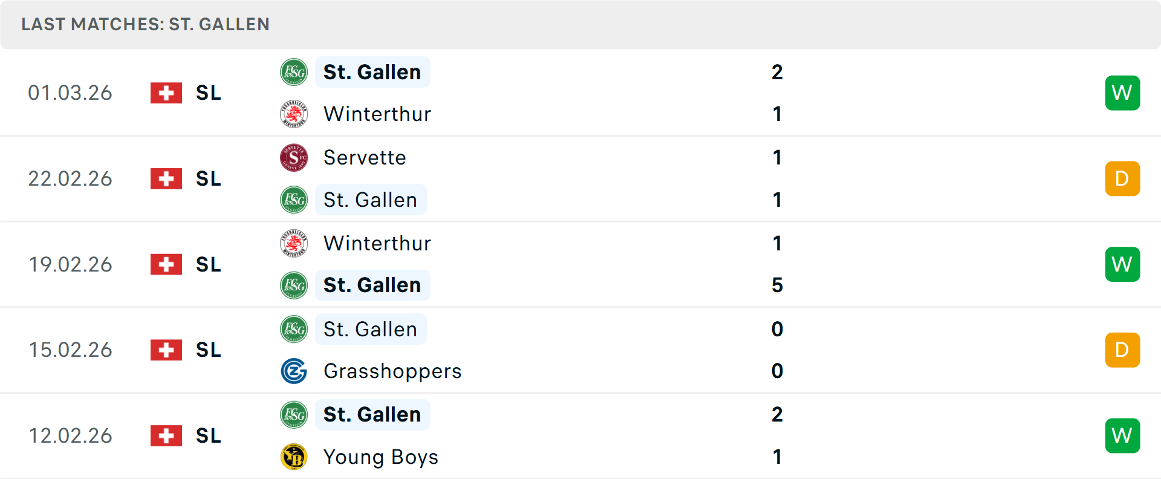The image size is (1161, 479).
Task: Click the W result badge for 12.02.26
Action: click(1122, 435)
